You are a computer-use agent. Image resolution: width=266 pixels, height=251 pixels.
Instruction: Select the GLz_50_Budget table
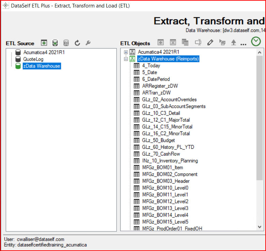158,140
